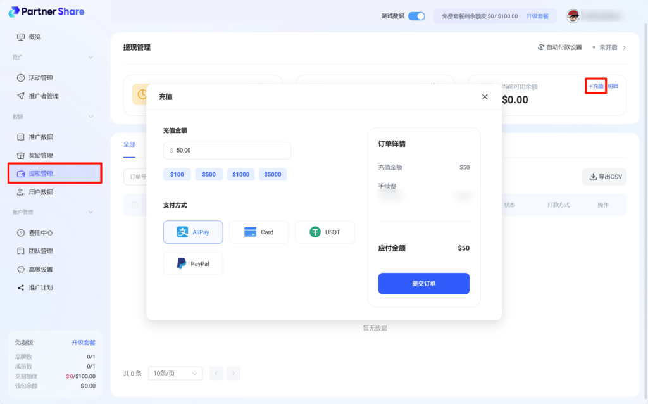Click the 费用中心 icon in sidebar
The image size is (648, 404).
[x=21, y=233]
